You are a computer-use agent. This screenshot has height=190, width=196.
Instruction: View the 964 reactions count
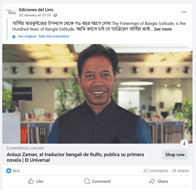(x=16, y=171)
